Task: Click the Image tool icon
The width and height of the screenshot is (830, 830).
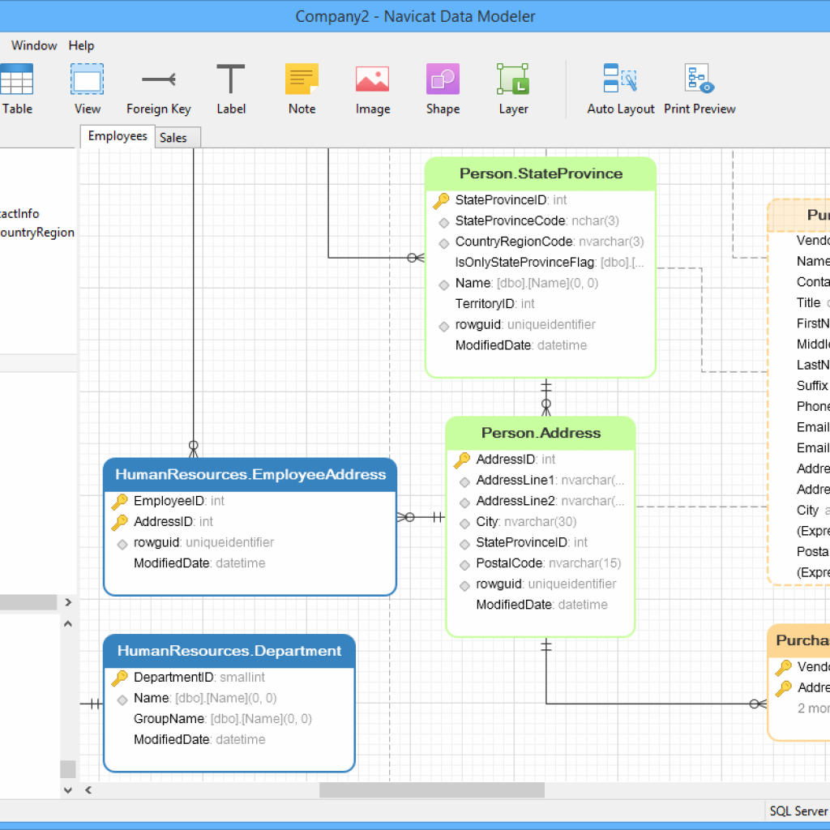Action: (372, 79)
